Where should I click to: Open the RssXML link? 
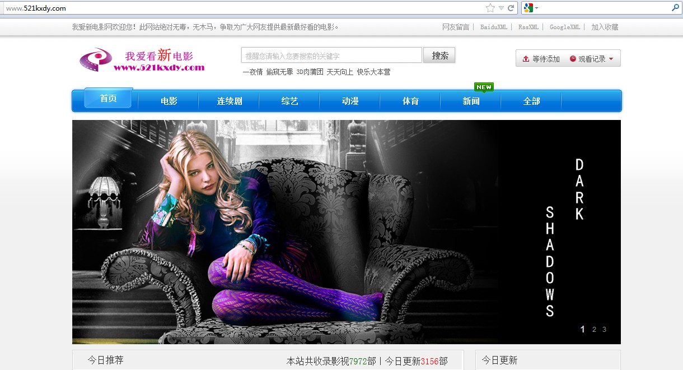[528, 27]
